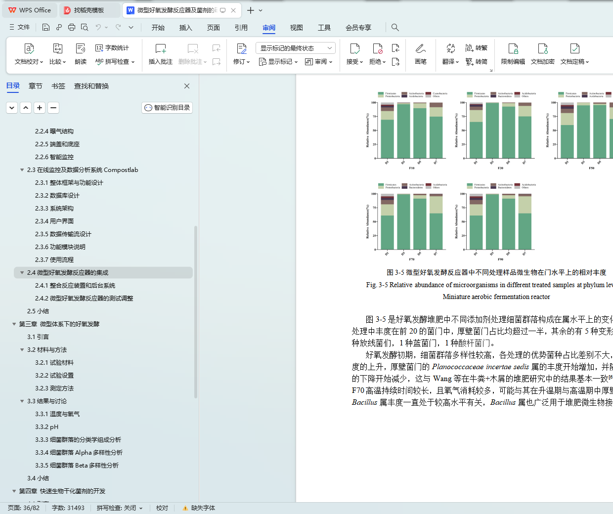Open 查找和替换 navigation tab
Image resolution: width=613 pixels, height=514 pixels.
91,86
